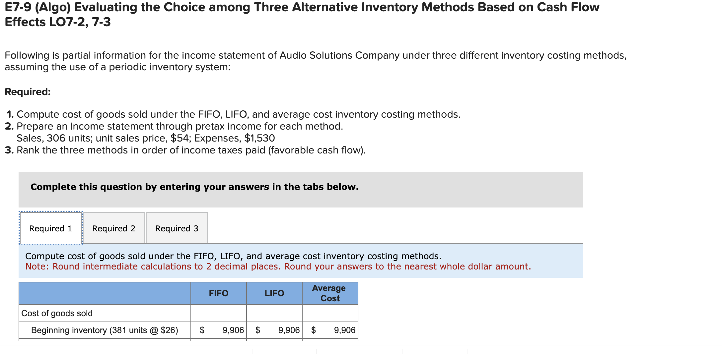722x354 pixels.
Task: Click the partial input cell below the table
Action: [x=285, y=352]
